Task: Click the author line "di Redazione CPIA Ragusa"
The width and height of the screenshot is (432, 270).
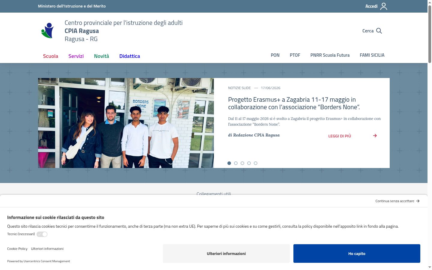Action: tap(254, 135)
